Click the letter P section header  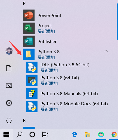click(x=24, y=3)
